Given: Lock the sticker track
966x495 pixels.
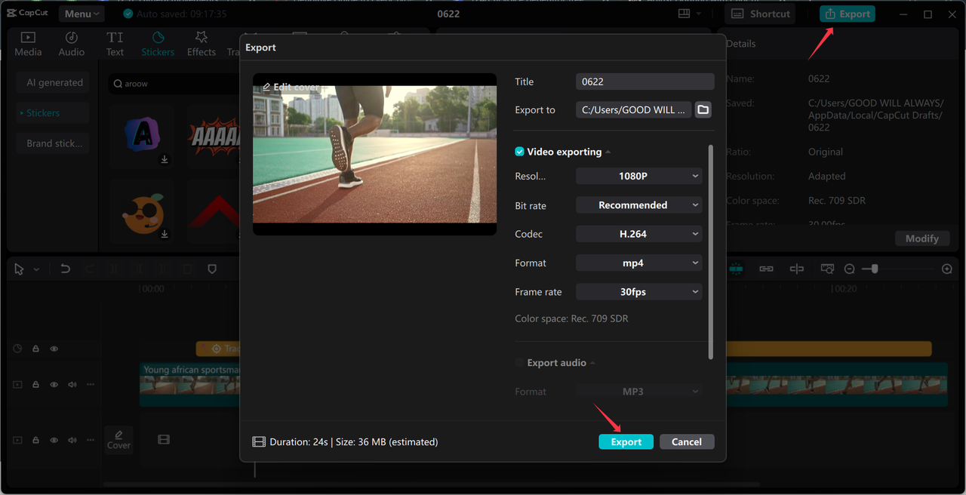Looking at the screenshot, I should click(35, 349).
